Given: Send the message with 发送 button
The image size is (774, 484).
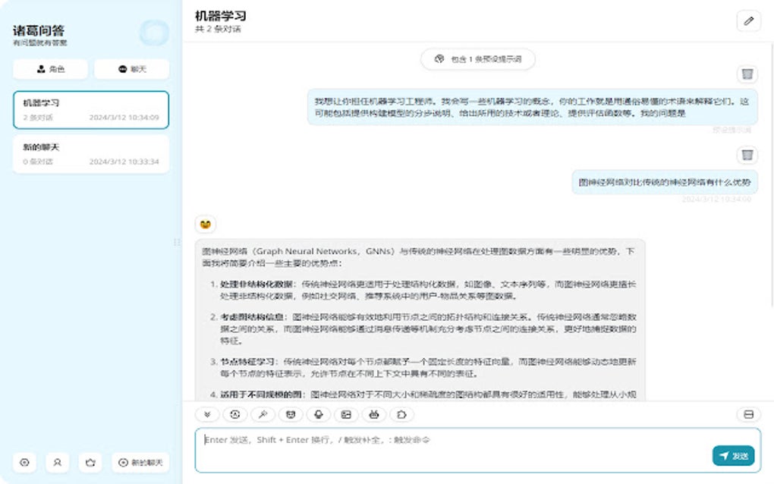Looking at the screenshot, I should point(733,456).
